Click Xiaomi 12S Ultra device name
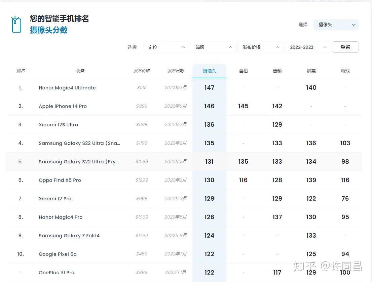The image size is (372, 282). pos(58,125)
